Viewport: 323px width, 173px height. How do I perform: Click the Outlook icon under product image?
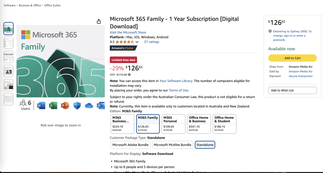(101, 106)
